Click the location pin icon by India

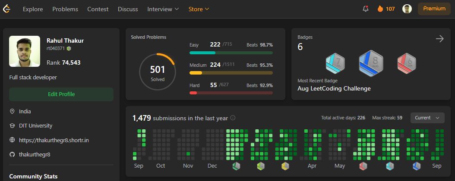pos(12,111)
